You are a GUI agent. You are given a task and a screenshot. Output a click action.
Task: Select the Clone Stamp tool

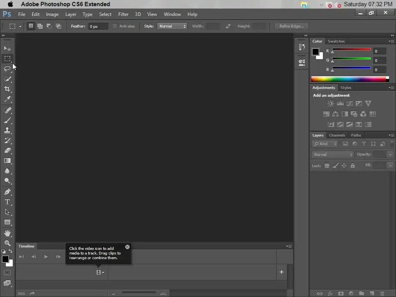pos(7,130)
